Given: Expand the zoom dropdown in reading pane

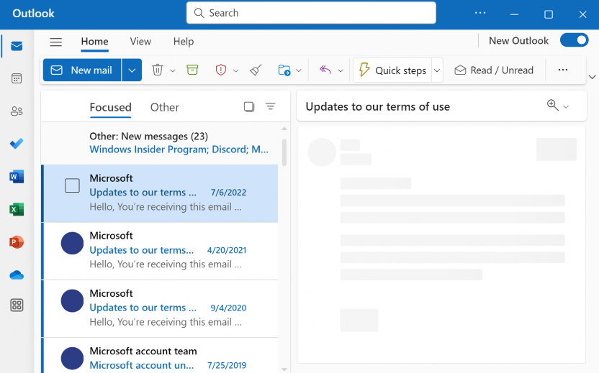Looking at the screenshot, I should point(566,107).
